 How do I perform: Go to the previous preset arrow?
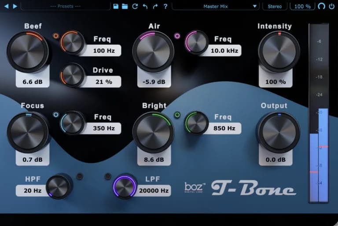coord(6,6)
